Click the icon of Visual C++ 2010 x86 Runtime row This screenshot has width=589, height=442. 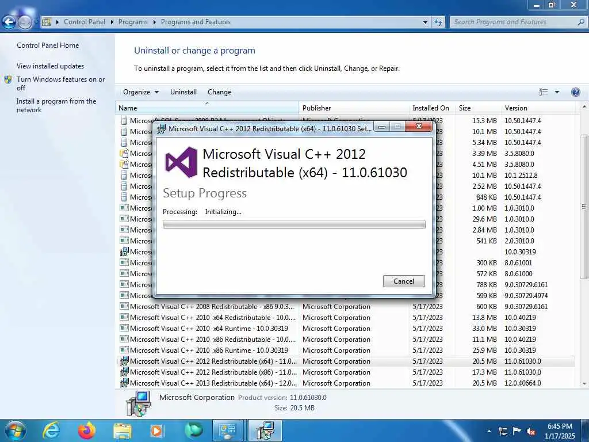point(124,350)
